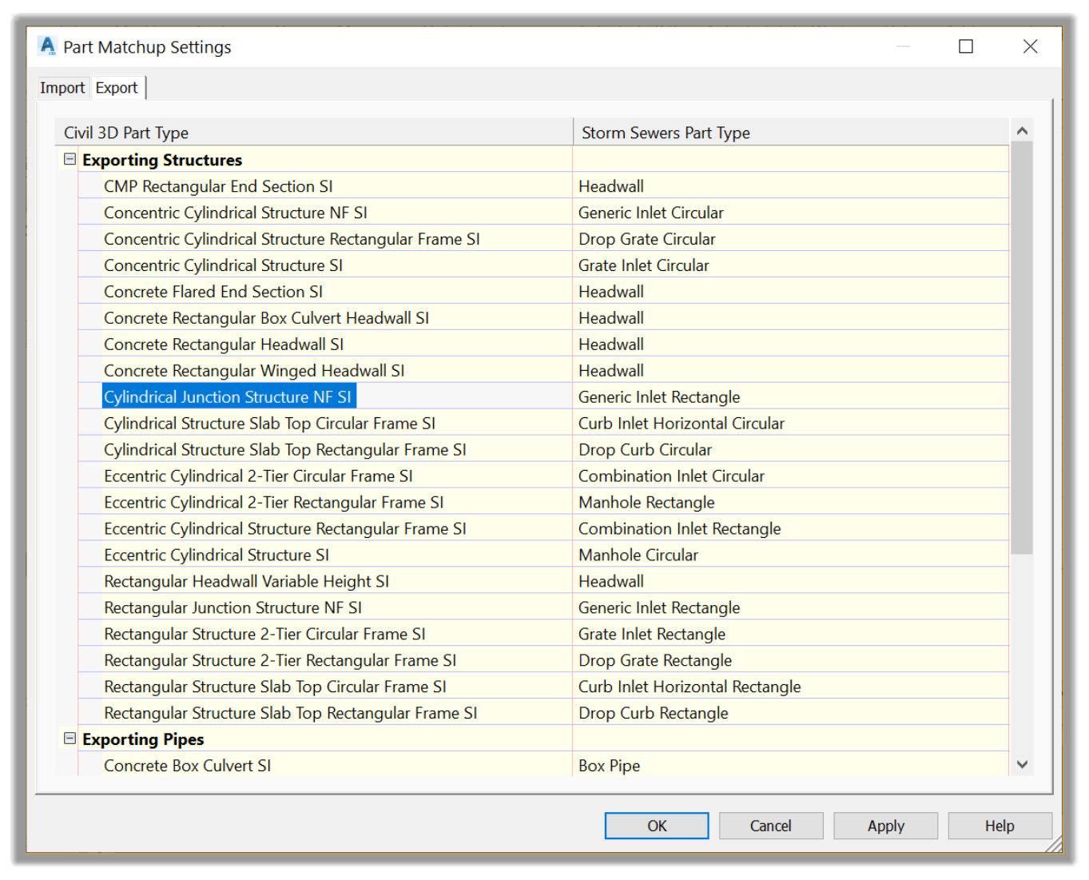The width and height of the screenshot is (1089, 880).
Task: Click the Drop Curb Circular cell
Action: [791, 450]
